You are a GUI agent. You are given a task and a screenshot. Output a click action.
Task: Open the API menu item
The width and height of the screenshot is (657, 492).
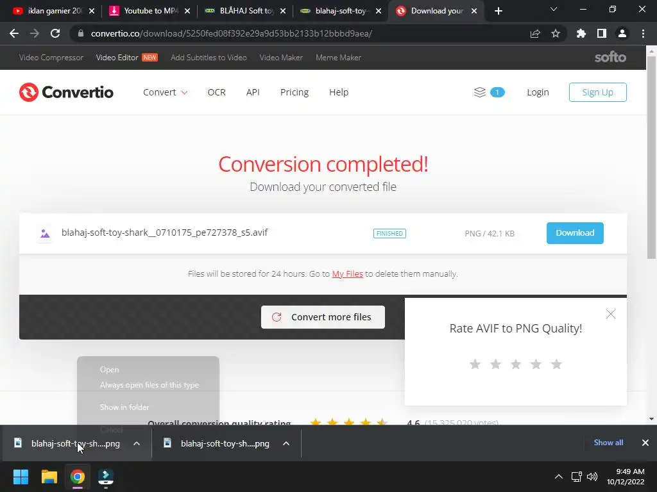tap(253, 92)
